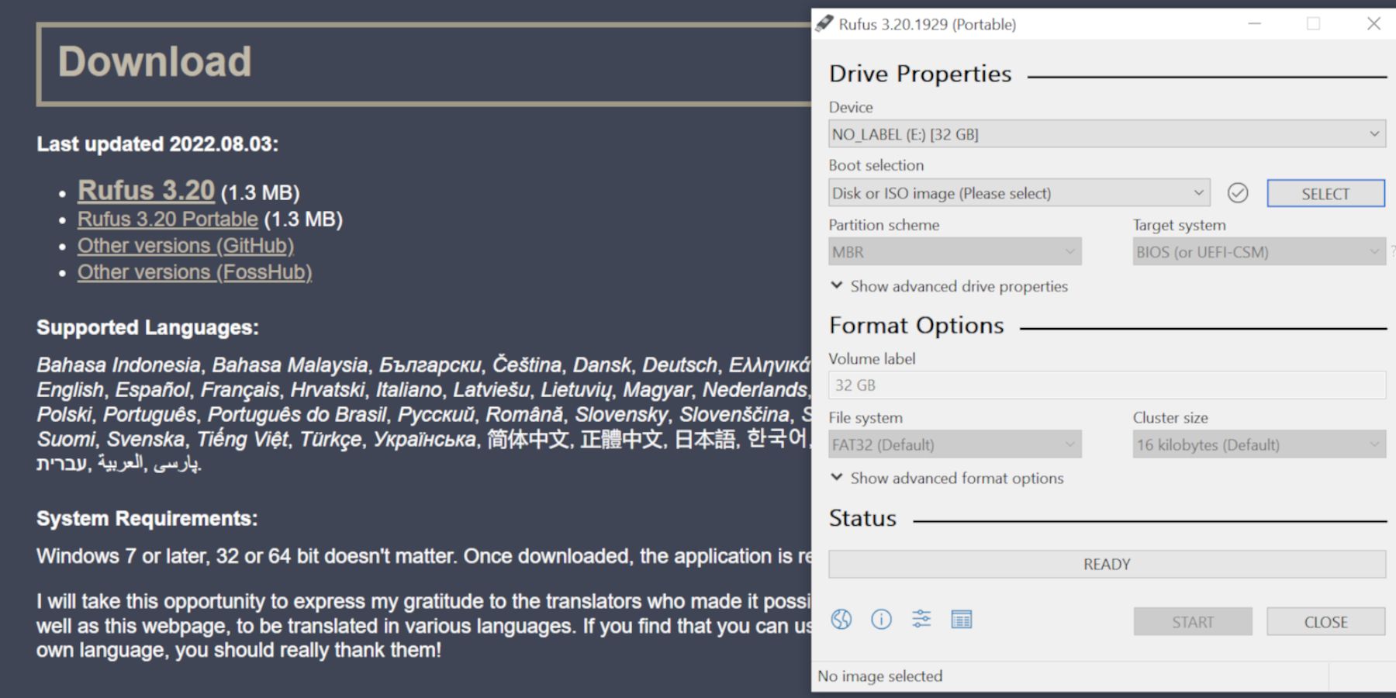This screenshot has height=698, width=1396.
Task: Open Rufus language selection globe icon
Action: (841, 619)
